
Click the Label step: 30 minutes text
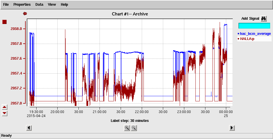130,120
